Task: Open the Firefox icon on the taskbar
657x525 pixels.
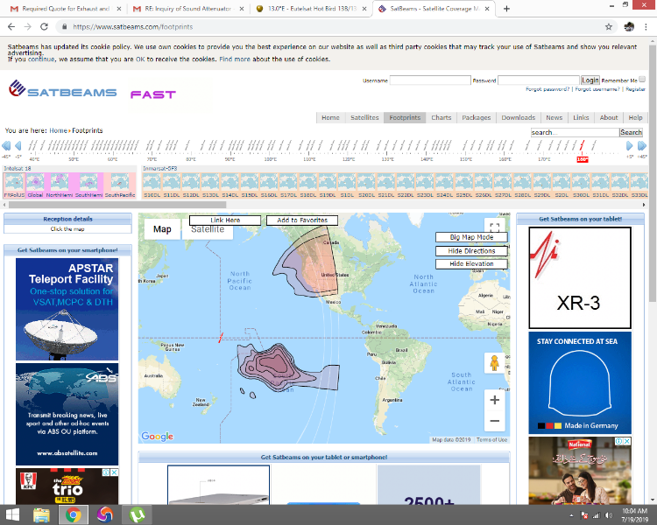Action: pyautogui.click(x=105, y=515)
